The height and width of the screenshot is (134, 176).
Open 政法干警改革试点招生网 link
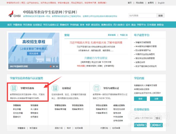pos(146,66)
